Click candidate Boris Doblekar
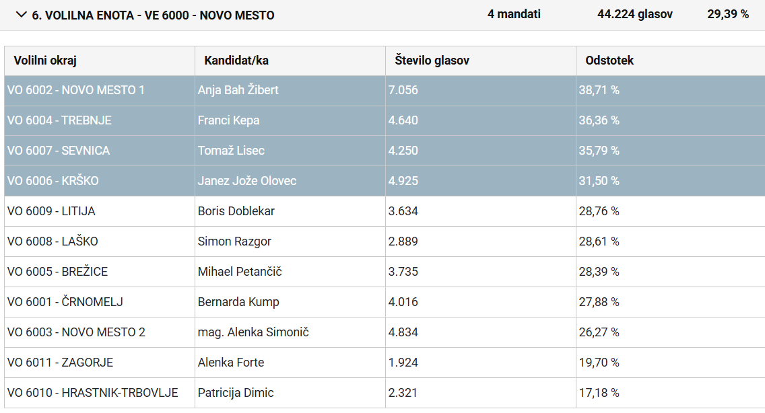The height and width of the screenshot is (413, 765). (236, 211)
